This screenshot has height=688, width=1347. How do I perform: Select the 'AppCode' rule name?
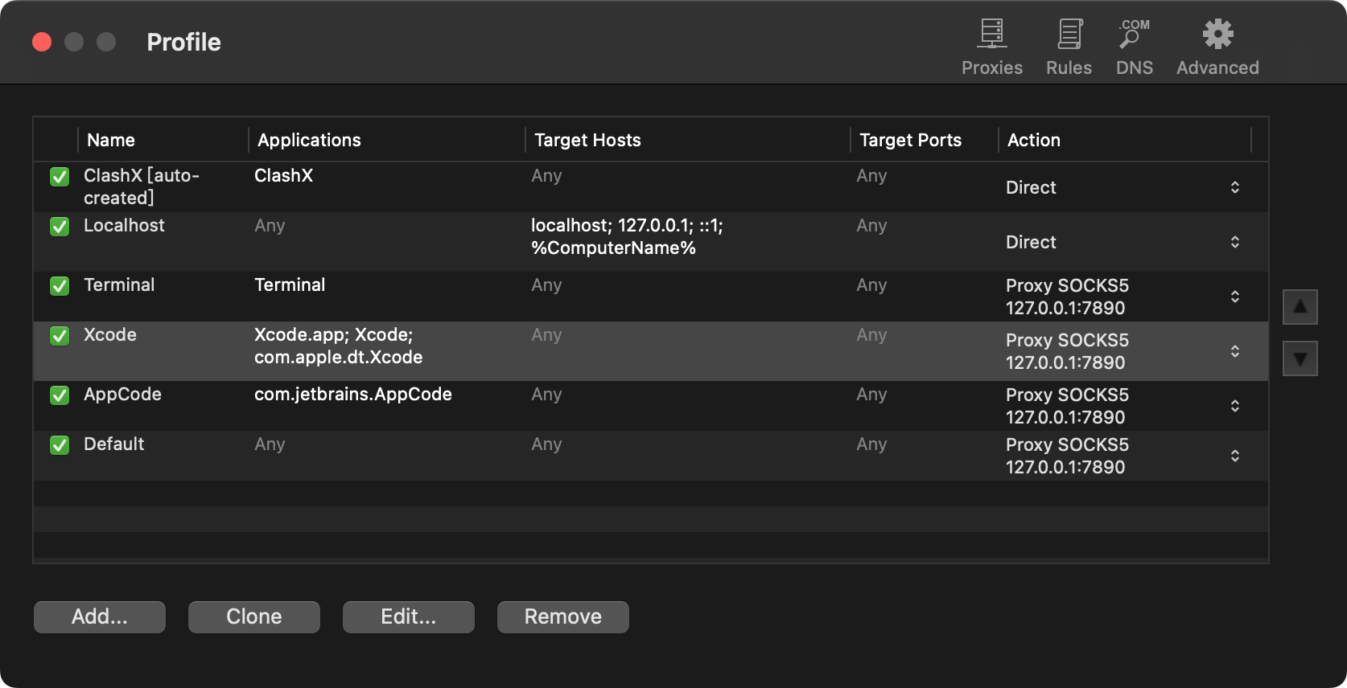click(x=122, y=395)
